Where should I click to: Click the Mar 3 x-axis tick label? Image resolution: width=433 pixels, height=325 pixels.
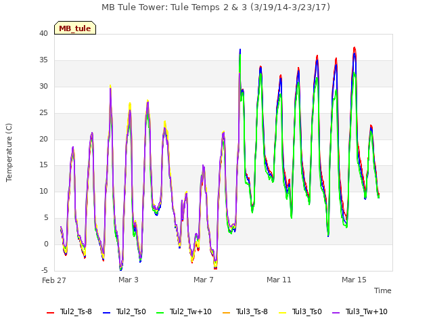pos(129,280)
